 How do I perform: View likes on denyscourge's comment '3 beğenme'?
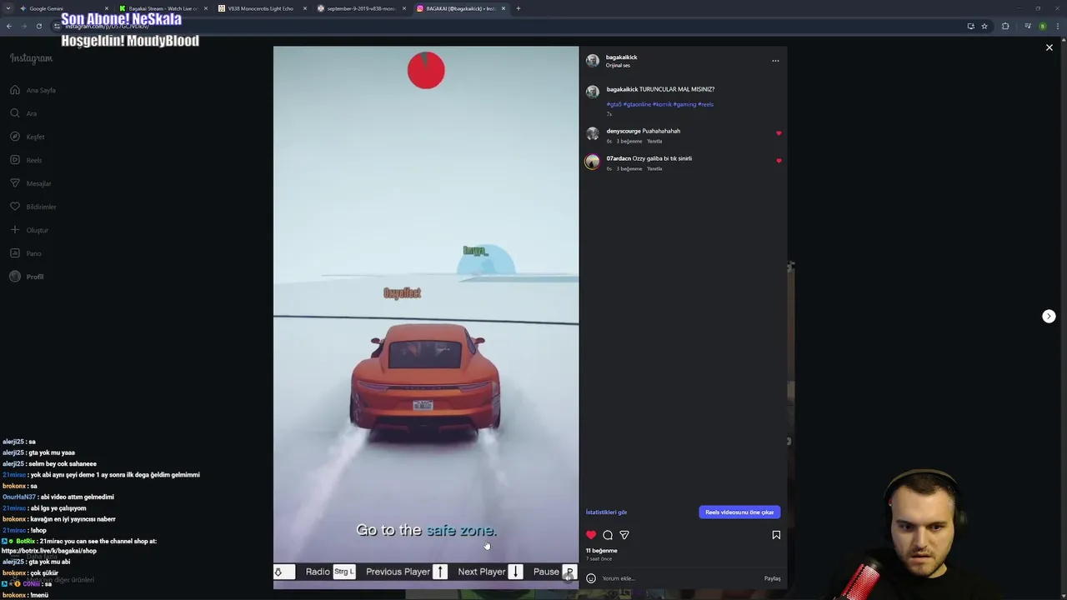[x=629, y=142]
